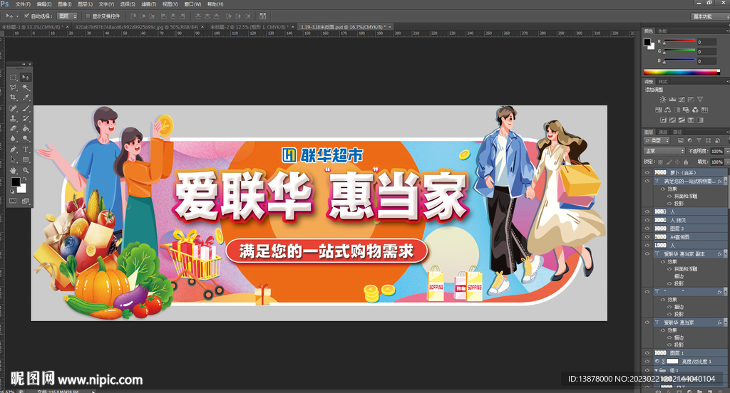The image size is (730, 393).
Task: Select the Rectangle shape tool
Action: coord(26,159)
